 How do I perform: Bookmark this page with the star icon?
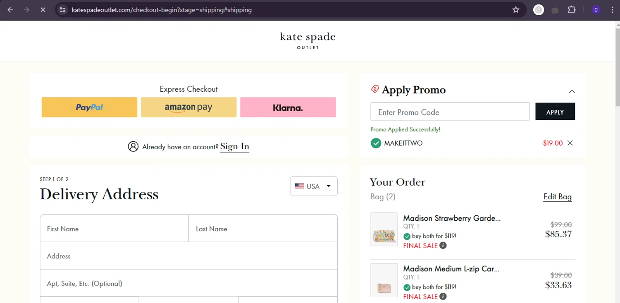click(516, 10)
